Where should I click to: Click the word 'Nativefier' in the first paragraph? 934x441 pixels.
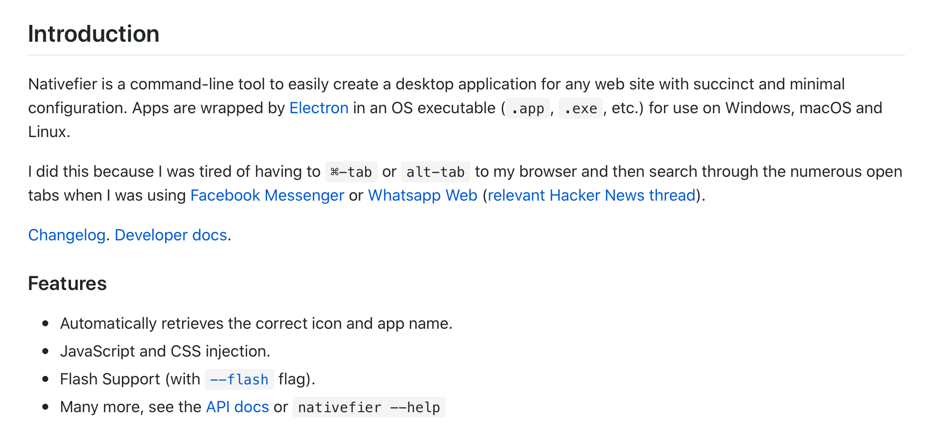pos(63,84)
